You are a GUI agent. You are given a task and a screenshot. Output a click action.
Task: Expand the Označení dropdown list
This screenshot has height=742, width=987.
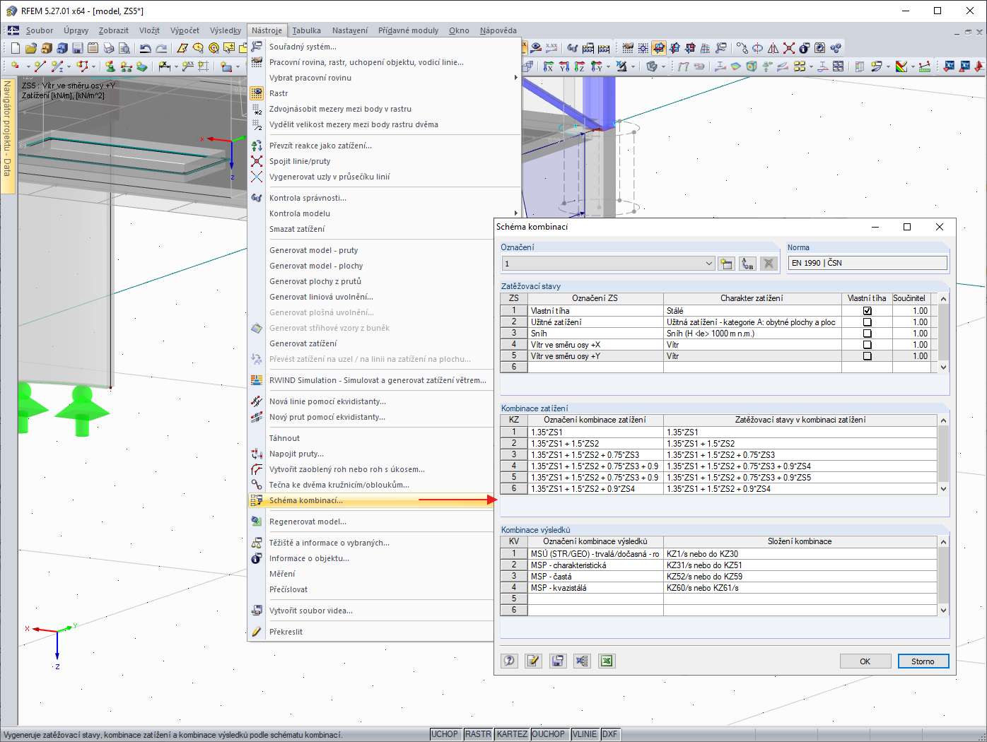click(708, 264)
